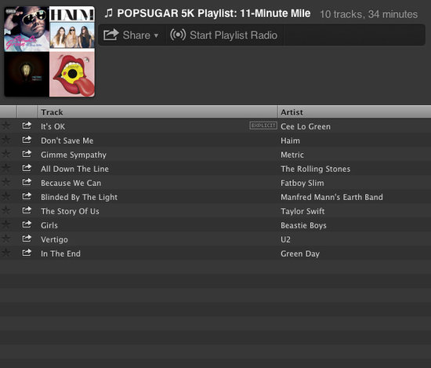Click share icon for In The End
Image resolution: width=431 pixels, height=368 pixels.
pyautogui.click(x=27, y=253)
